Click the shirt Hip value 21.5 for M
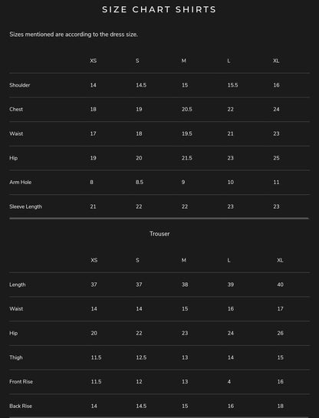Viewport: 319px width, 418px height. click(x=187, y=158)
